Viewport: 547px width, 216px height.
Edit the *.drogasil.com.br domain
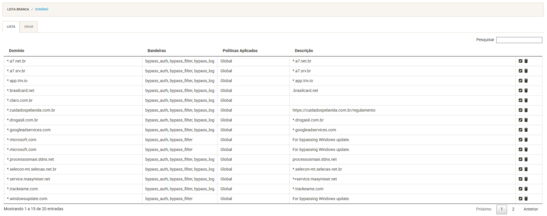pos(520,120)
